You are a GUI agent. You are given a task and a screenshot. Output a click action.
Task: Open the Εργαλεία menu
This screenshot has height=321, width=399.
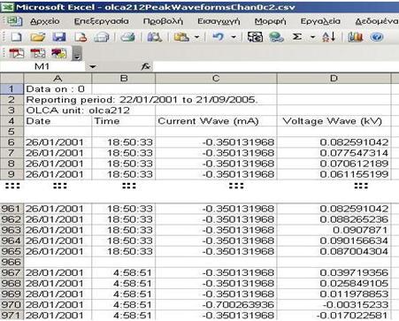[320, 21]
